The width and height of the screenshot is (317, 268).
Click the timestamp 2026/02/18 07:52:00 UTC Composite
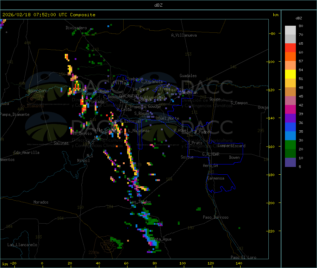click(x=49, y=15)
